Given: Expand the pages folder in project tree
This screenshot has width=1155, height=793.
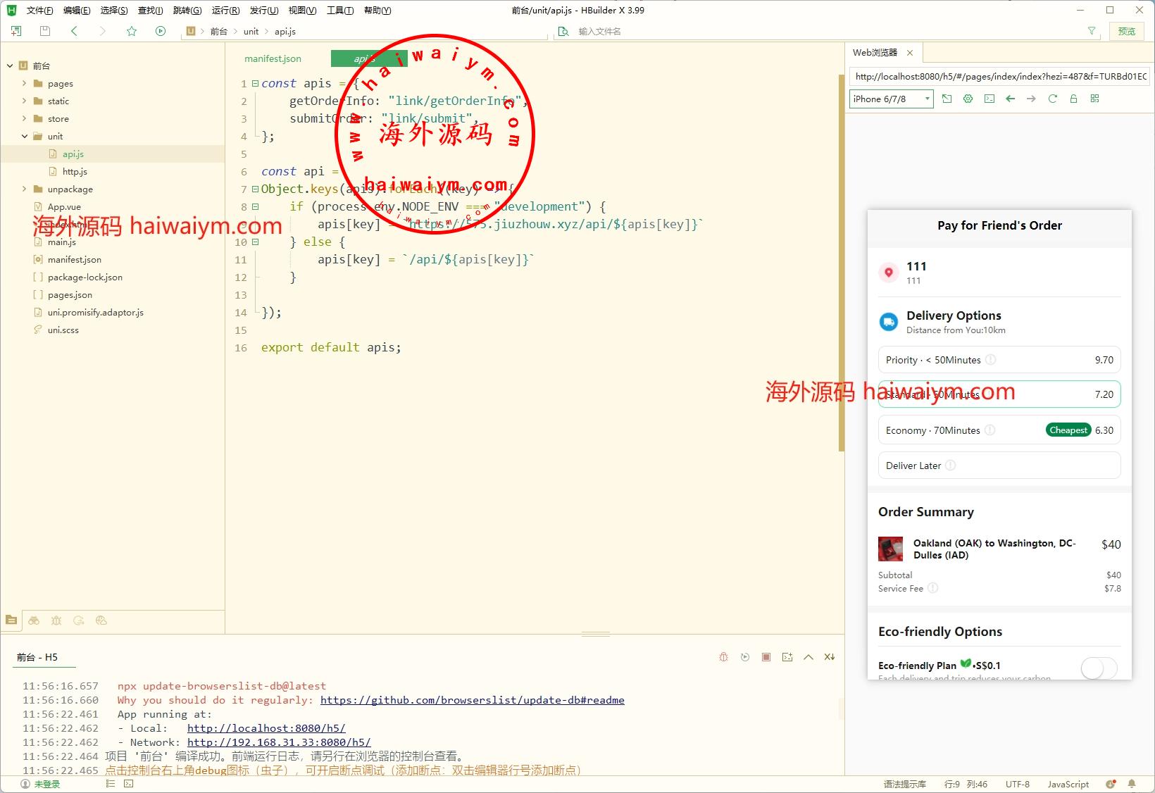Looking at the screenshot, I should [x=25, y=83].
